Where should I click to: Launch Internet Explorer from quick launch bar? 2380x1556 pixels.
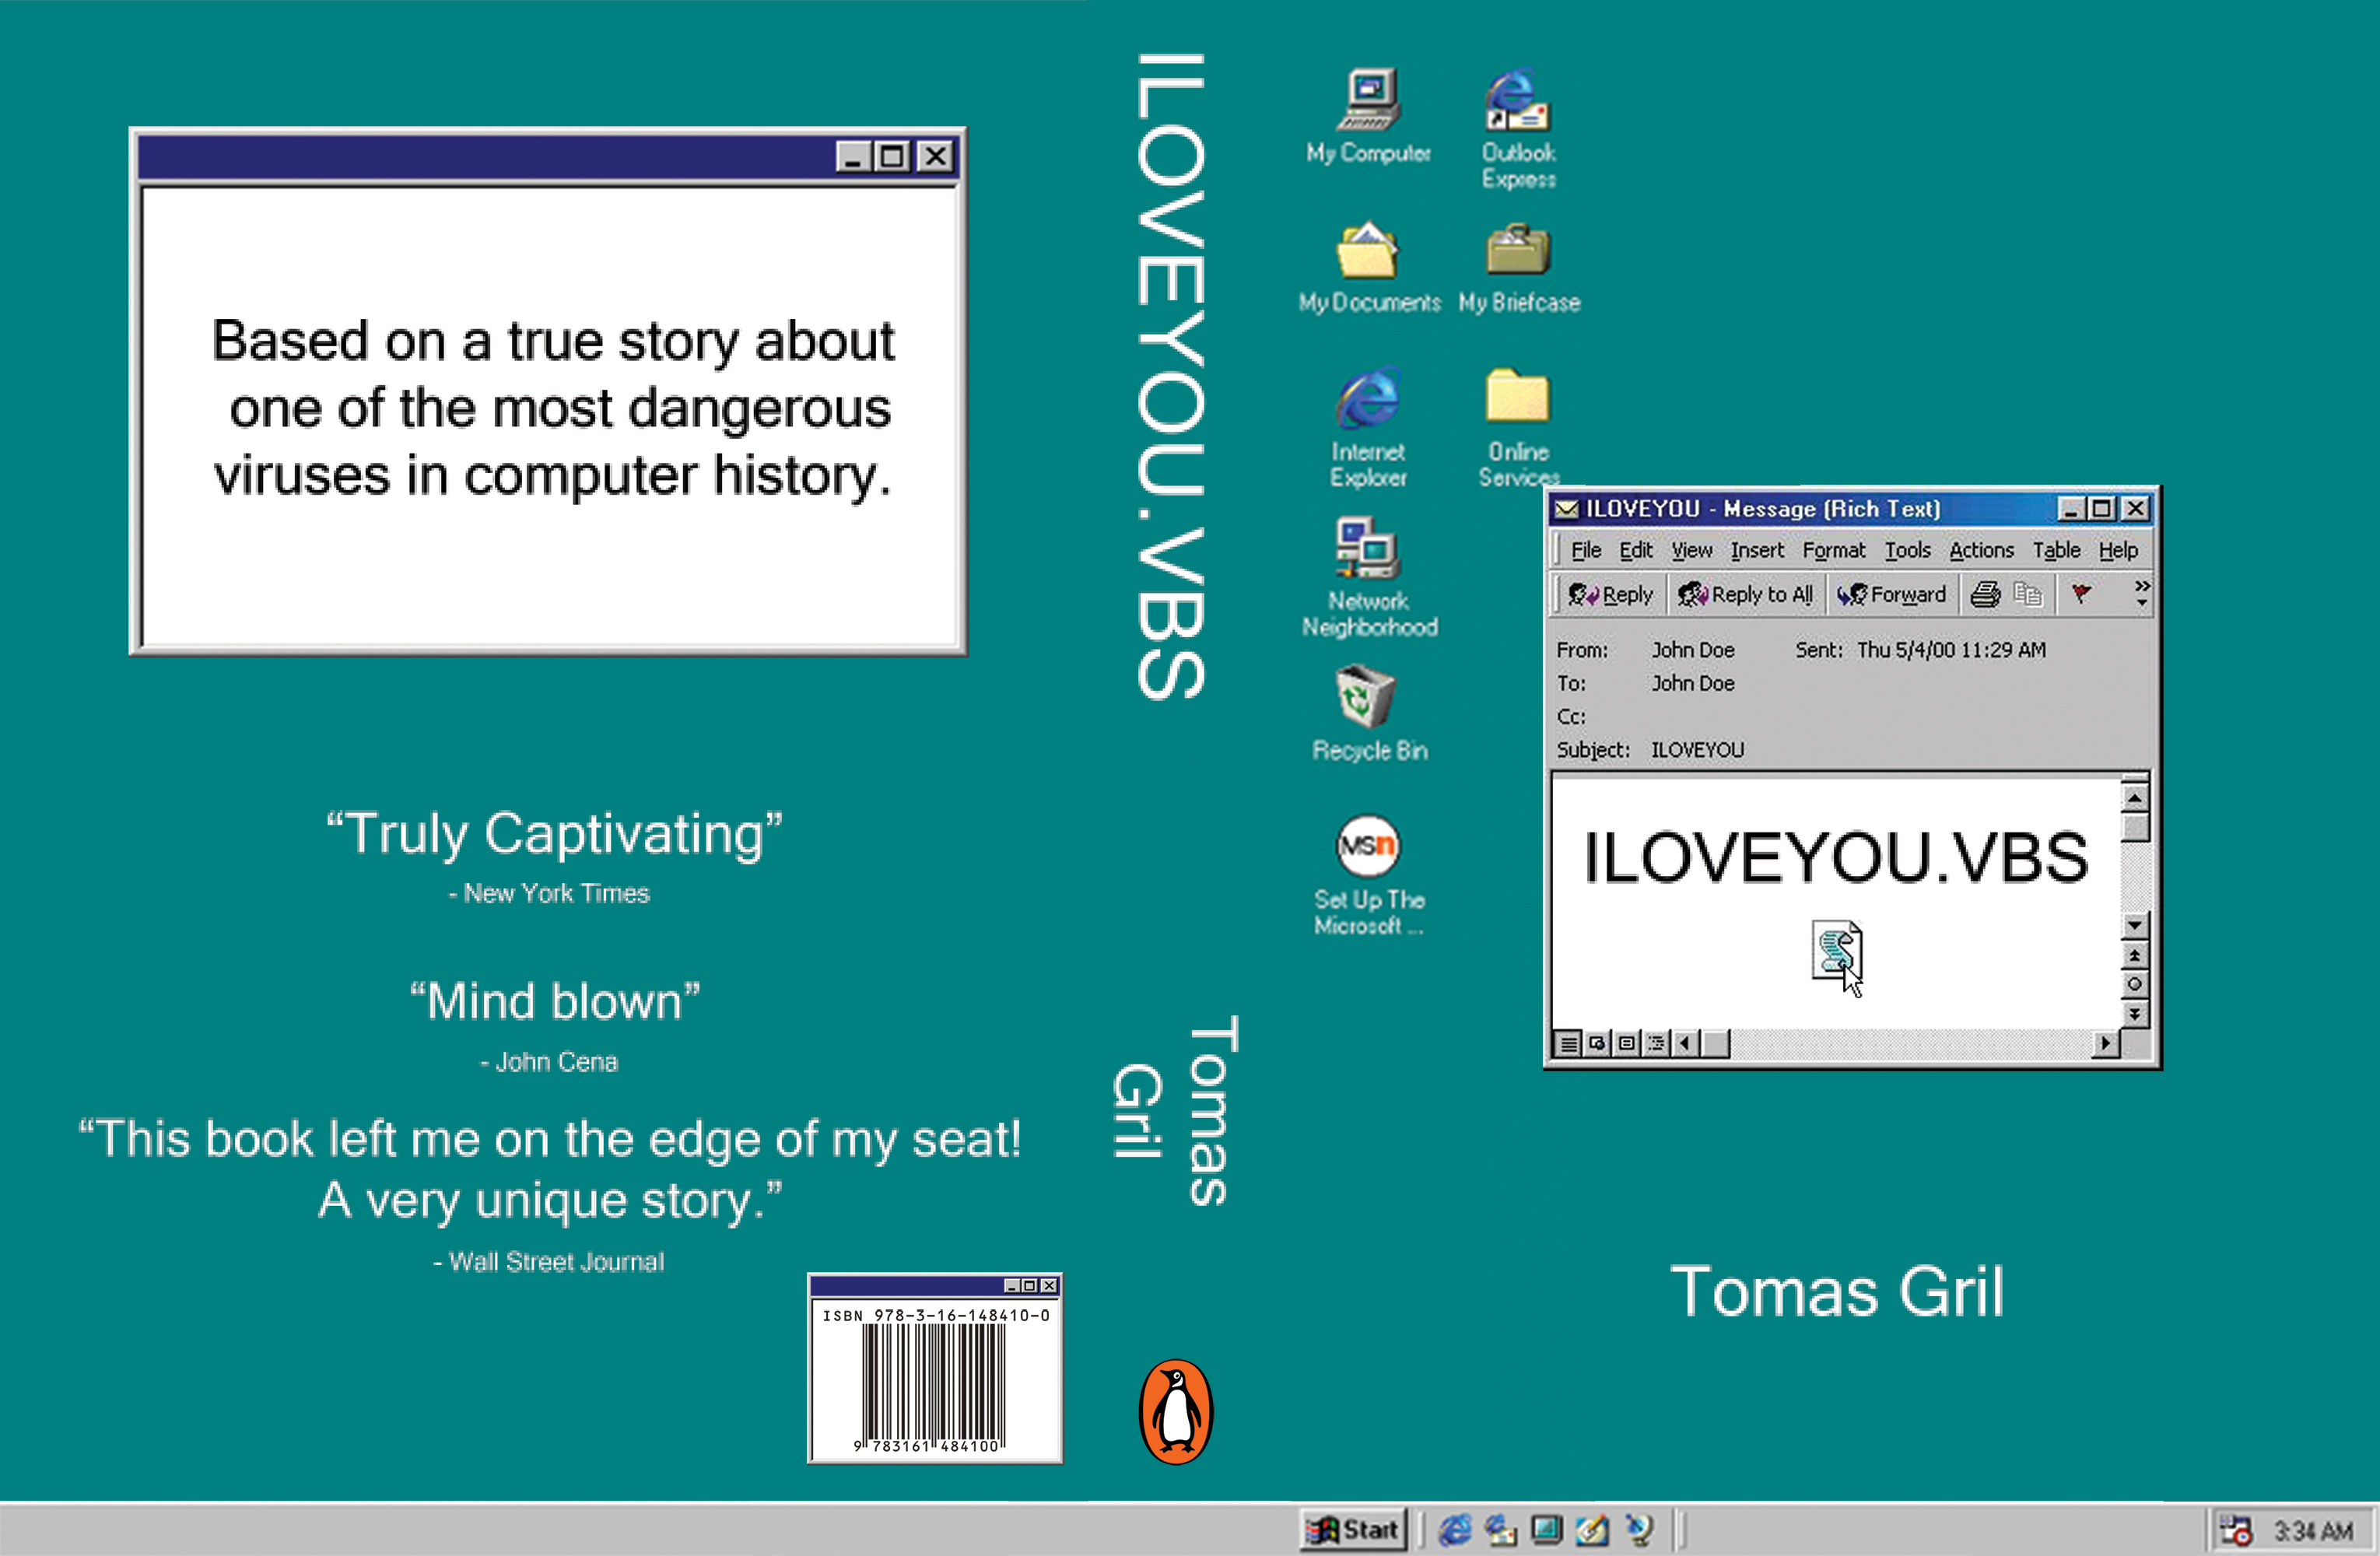point(1455,1529)
